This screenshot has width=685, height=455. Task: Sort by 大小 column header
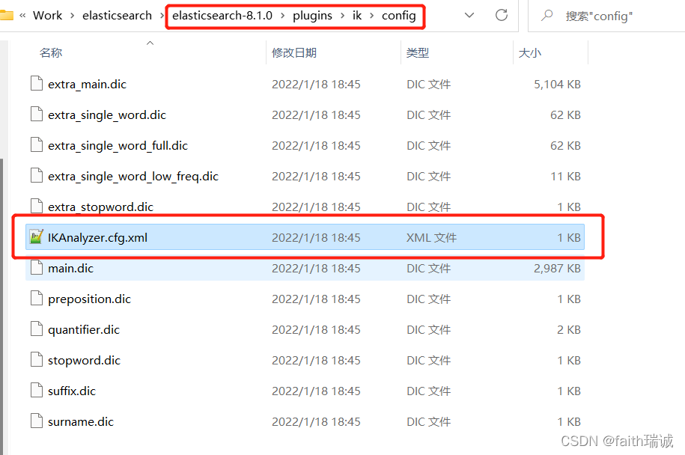click(x=530, y=53)
